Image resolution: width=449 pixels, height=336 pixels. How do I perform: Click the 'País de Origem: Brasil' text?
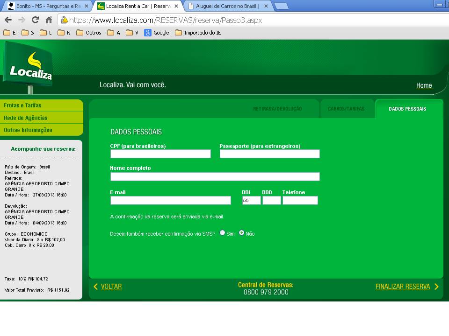27,167
